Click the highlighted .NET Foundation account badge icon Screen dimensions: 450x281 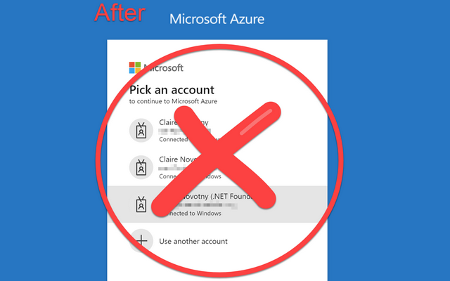coord(141,204)
